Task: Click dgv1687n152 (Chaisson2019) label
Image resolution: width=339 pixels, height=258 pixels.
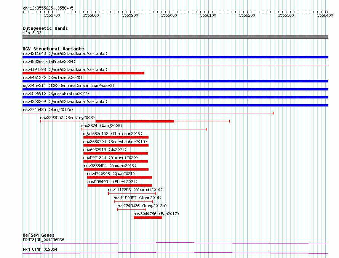Action: 113,134
